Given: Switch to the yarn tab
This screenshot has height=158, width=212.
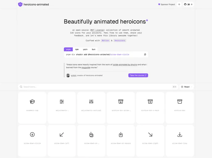Looking at the screenshot, I should tap(85, 49).
